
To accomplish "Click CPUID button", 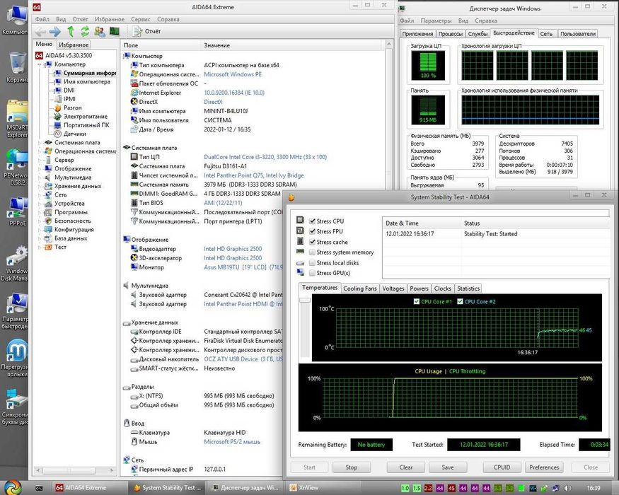I will pos(502,467).
